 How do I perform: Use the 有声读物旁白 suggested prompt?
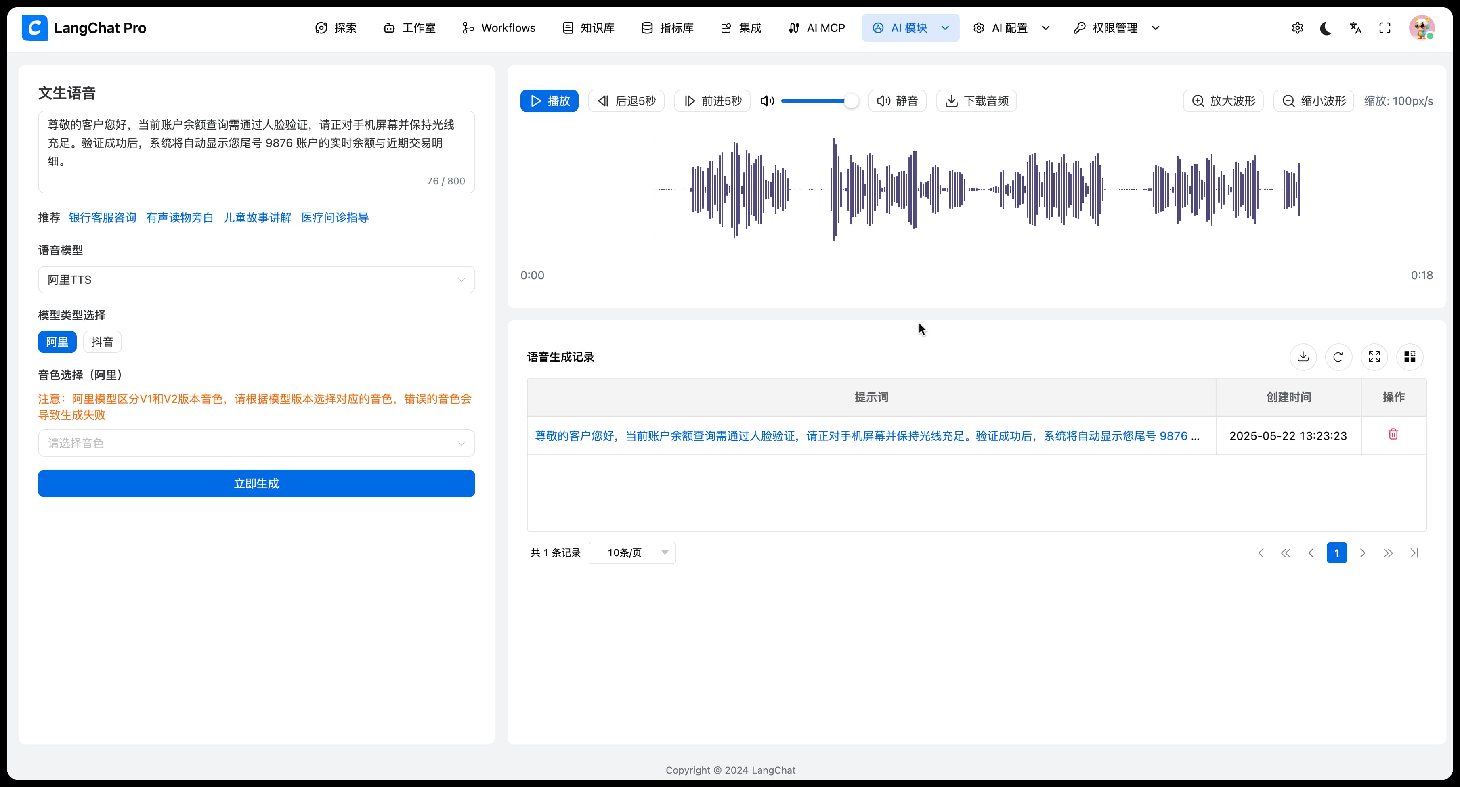(x=180, y=218)
